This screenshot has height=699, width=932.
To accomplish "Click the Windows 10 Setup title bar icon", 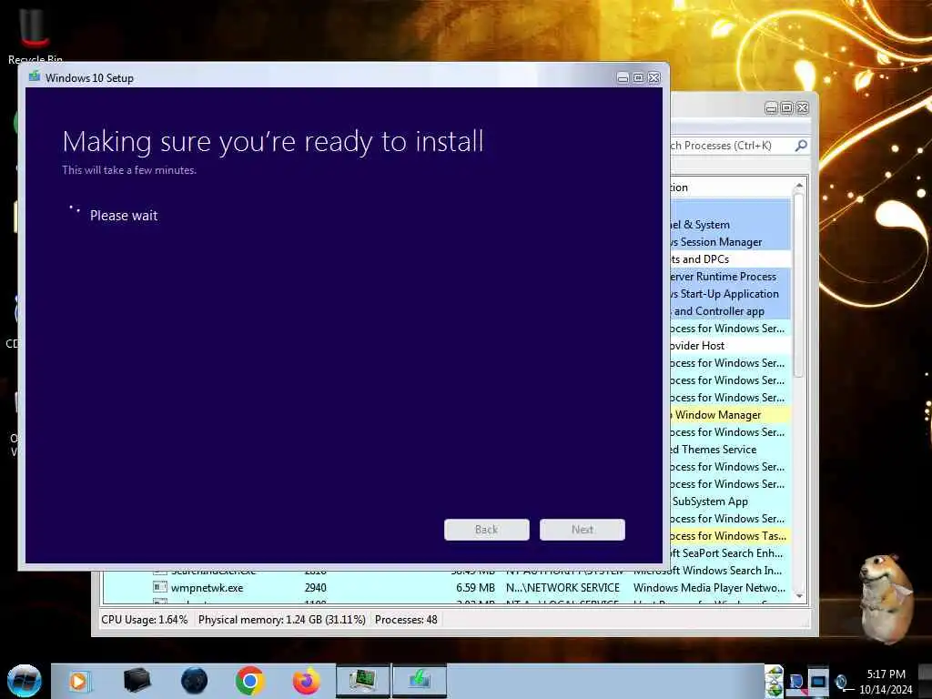I will tap(35, 77).
